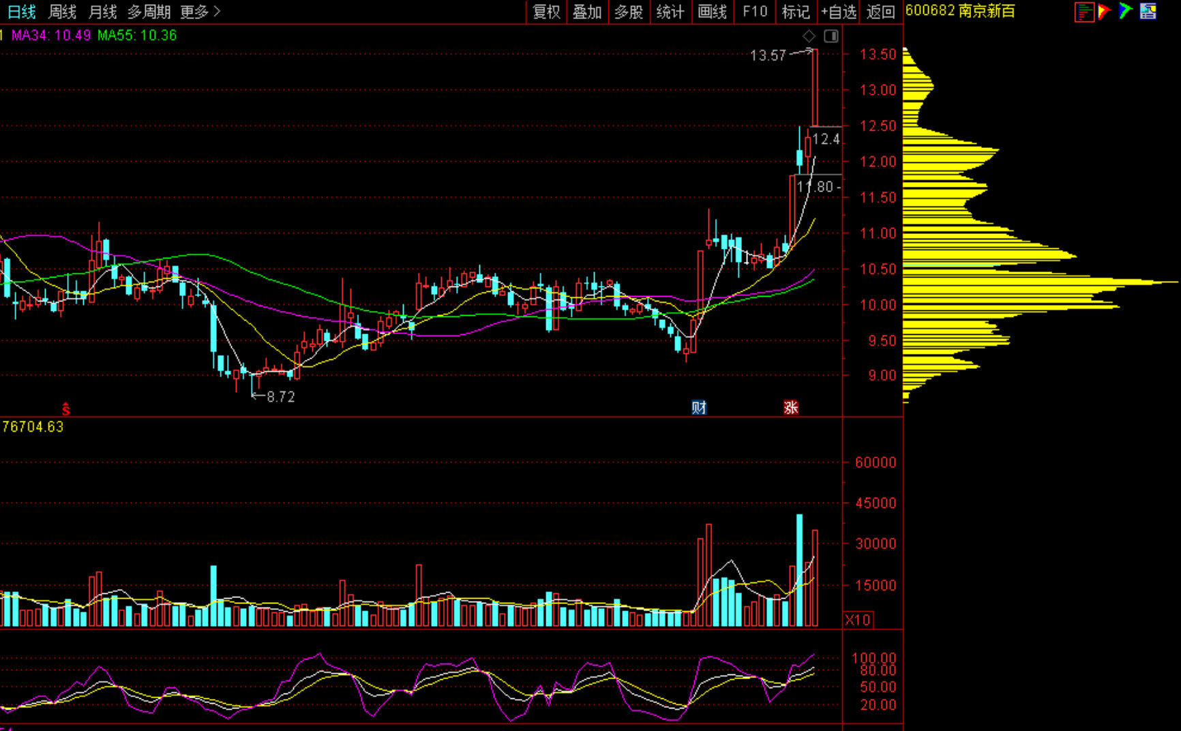Switch to the 周线 weekly chart tab
This screenshot has height=731, width=1181.
63,12
